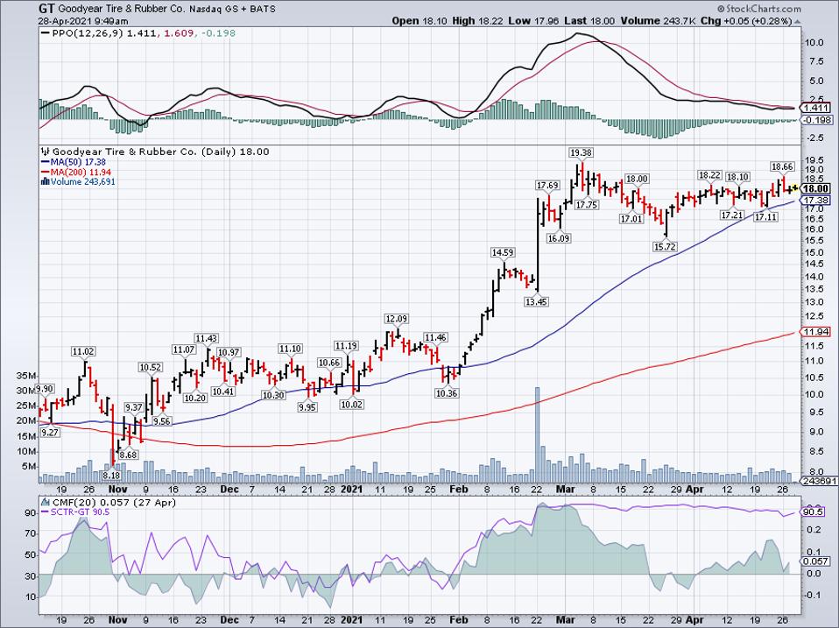Screen dimensions: 839x628
Task: Click the 11.10 price label
Action: point(290,349)
